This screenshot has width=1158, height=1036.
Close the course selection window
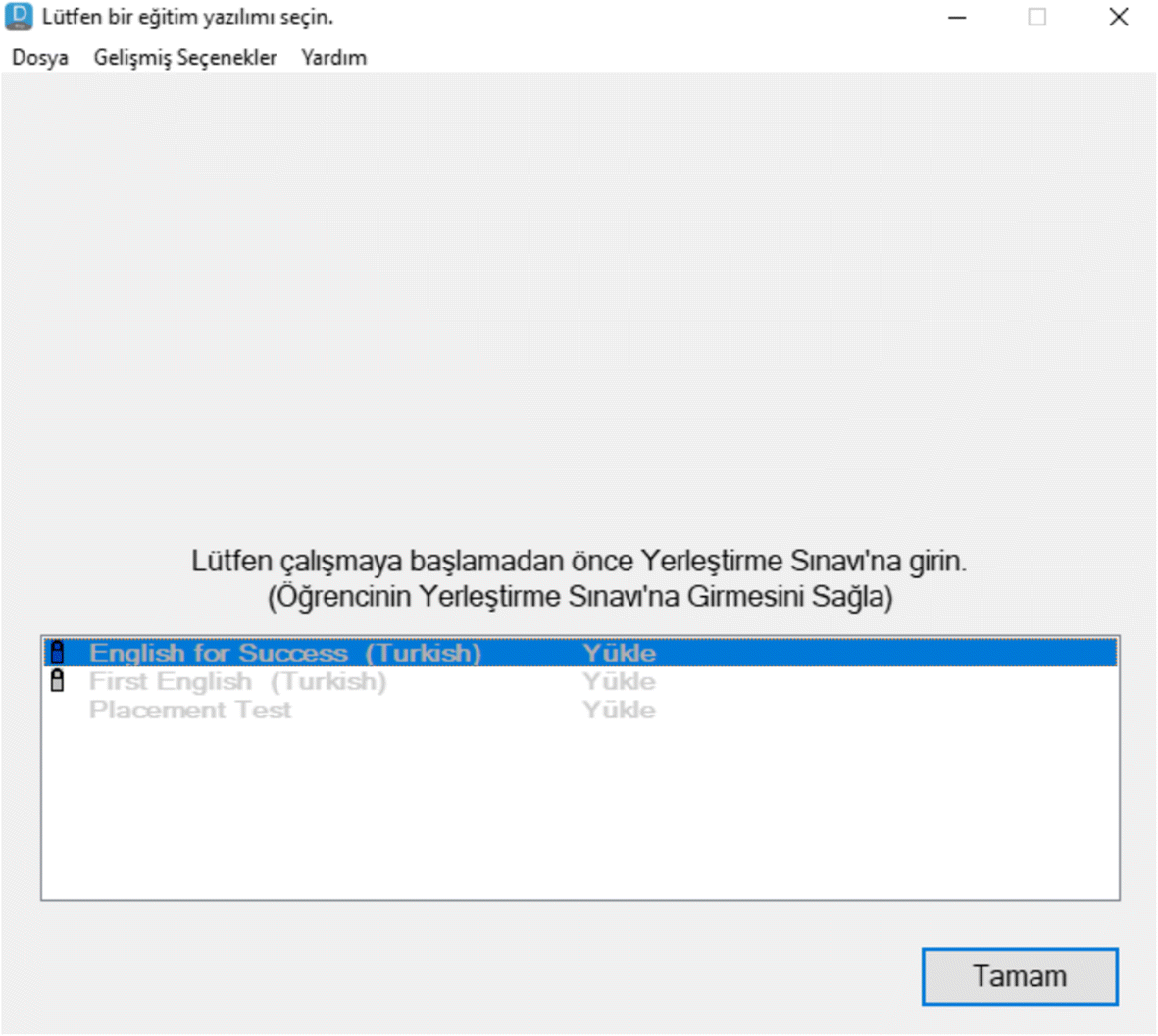(1118, 17)
